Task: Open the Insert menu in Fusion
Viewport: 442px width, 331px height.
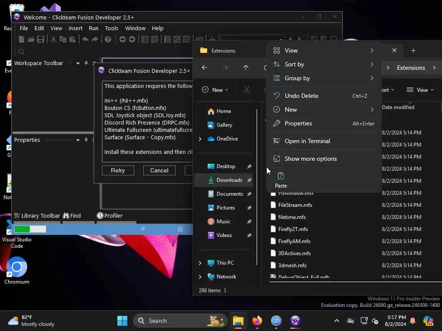Action: (75, 28)
